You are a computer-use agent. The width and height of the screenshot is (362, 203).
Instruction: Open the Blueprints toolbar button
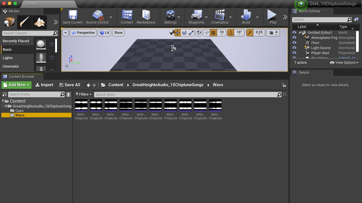(x=197, y=17)
